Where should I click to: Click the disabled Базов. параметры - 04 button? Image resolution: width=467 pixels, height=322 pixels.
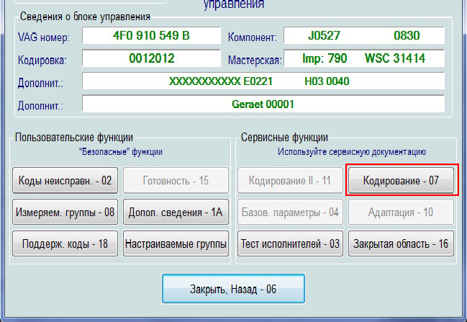pos(290,212)
